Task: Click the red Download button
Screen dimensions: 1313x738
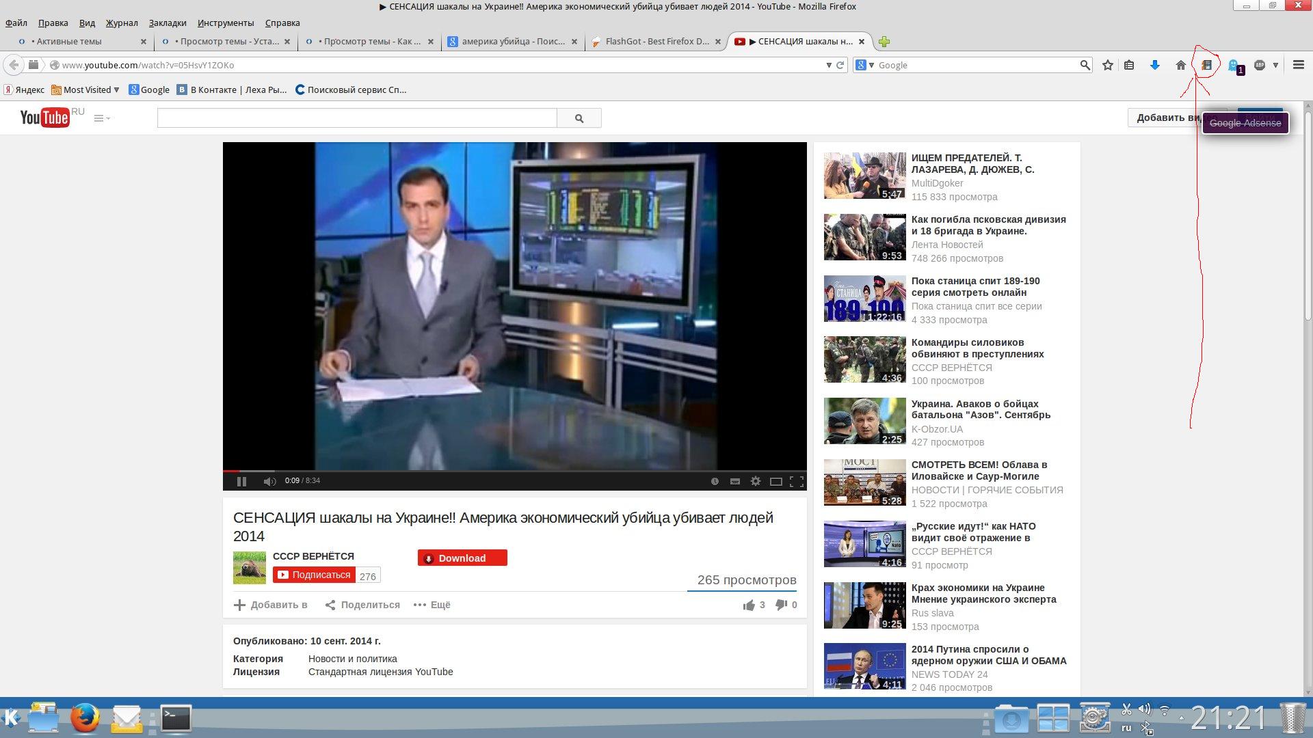Action: pyautogui.click(x=462, y=558)
